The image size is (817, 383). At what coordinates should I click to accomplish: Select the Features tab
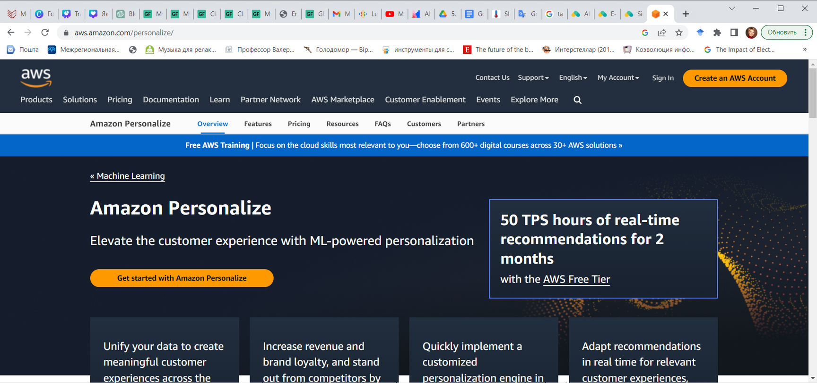click(258, 124)
